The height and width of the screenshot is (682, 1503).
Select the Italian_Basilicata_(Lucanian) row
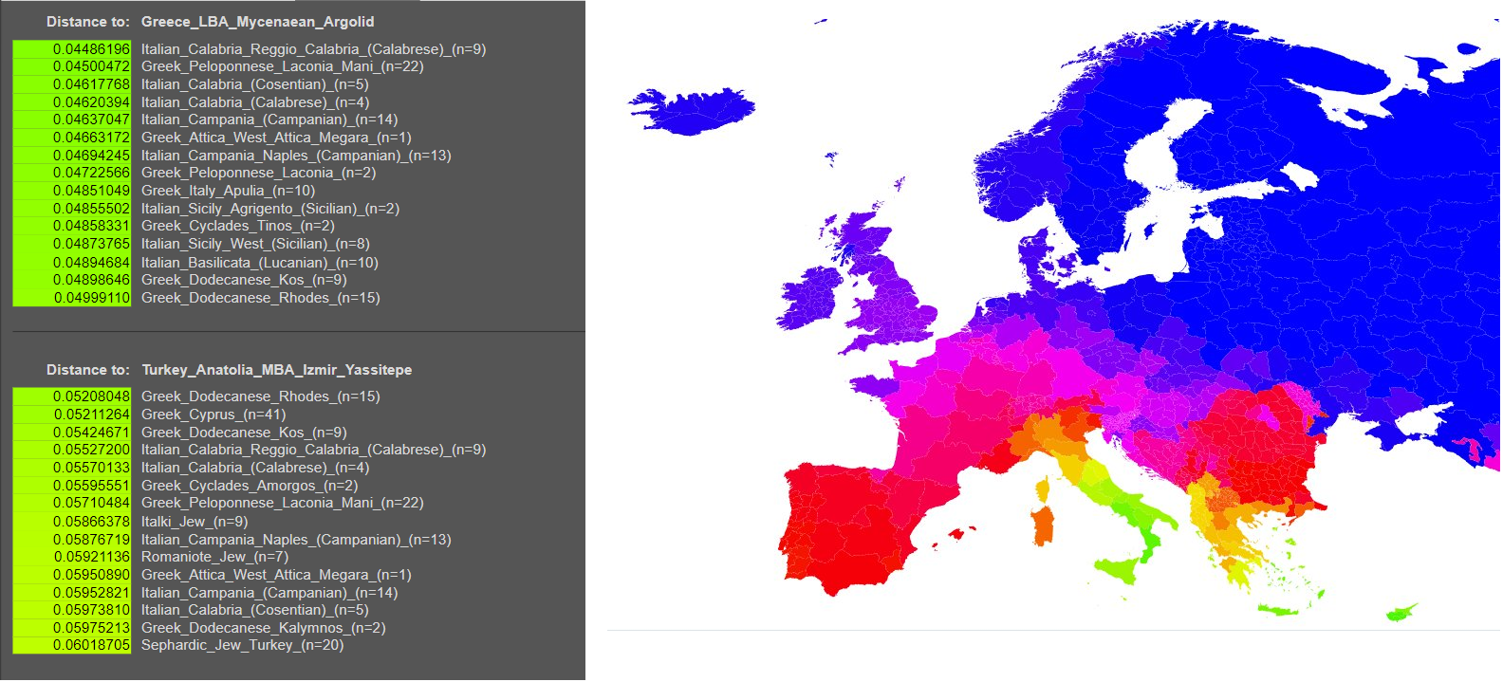[x=259, y=263]
